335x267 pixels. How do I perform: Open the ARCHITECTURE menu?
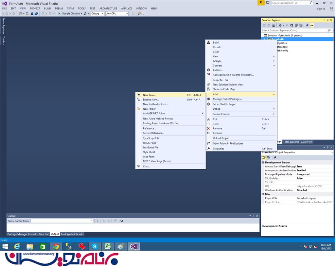coord(108,8)
